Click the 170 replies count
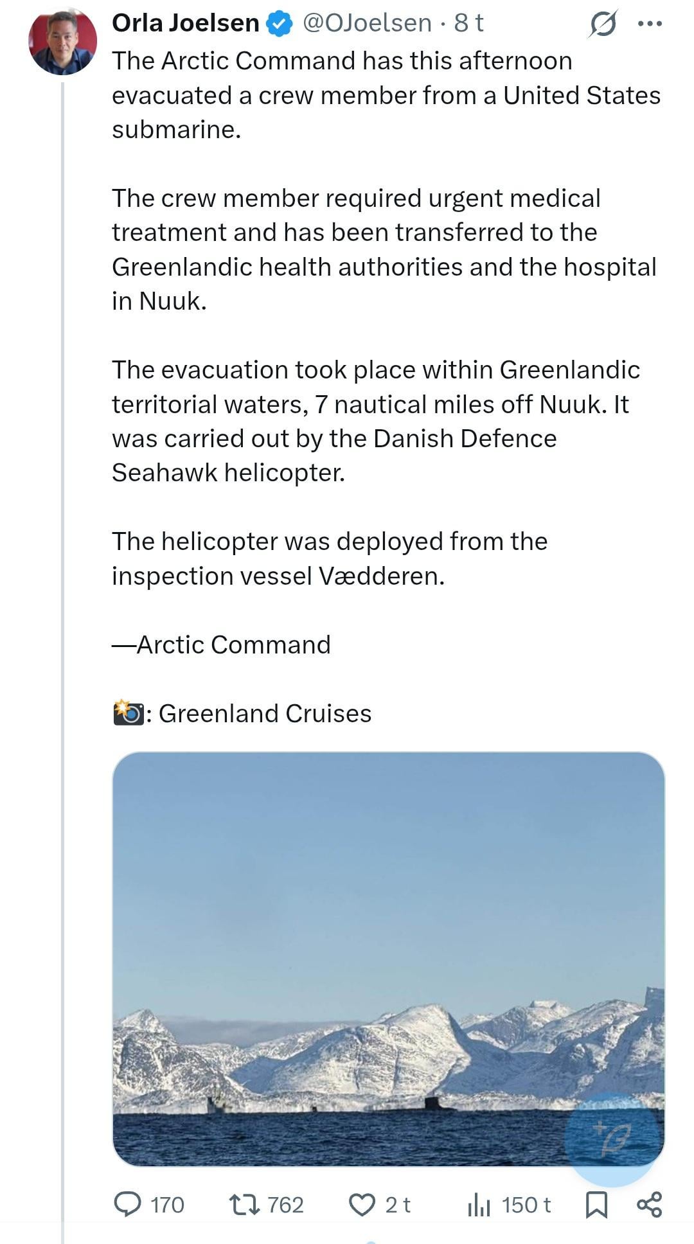 [167, 1205]
